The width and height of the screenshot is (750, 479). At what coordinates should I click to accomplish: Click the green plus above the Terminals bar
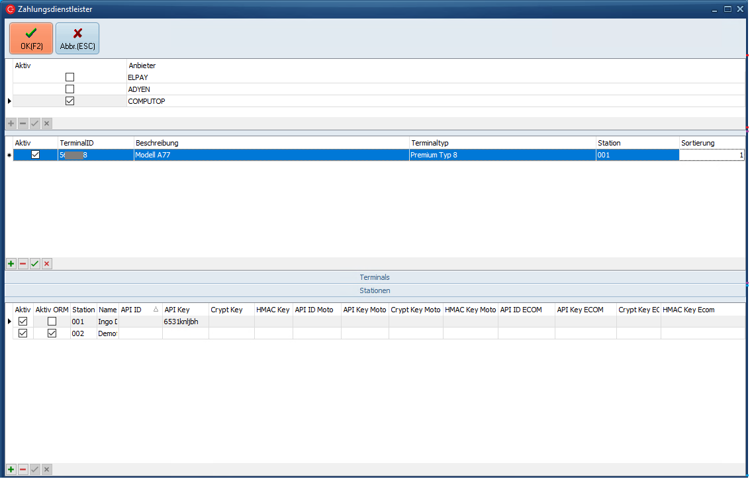point(11,264)
